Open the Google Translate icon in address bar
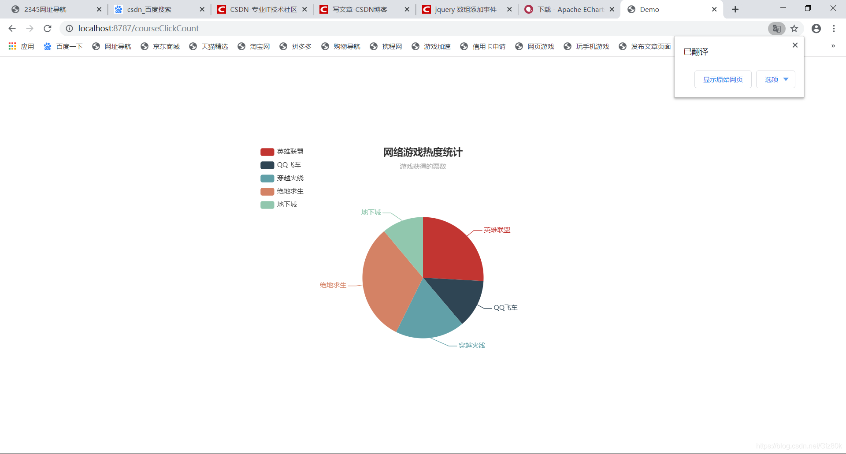This screenshot has width=846, height=454. [776, 29]
